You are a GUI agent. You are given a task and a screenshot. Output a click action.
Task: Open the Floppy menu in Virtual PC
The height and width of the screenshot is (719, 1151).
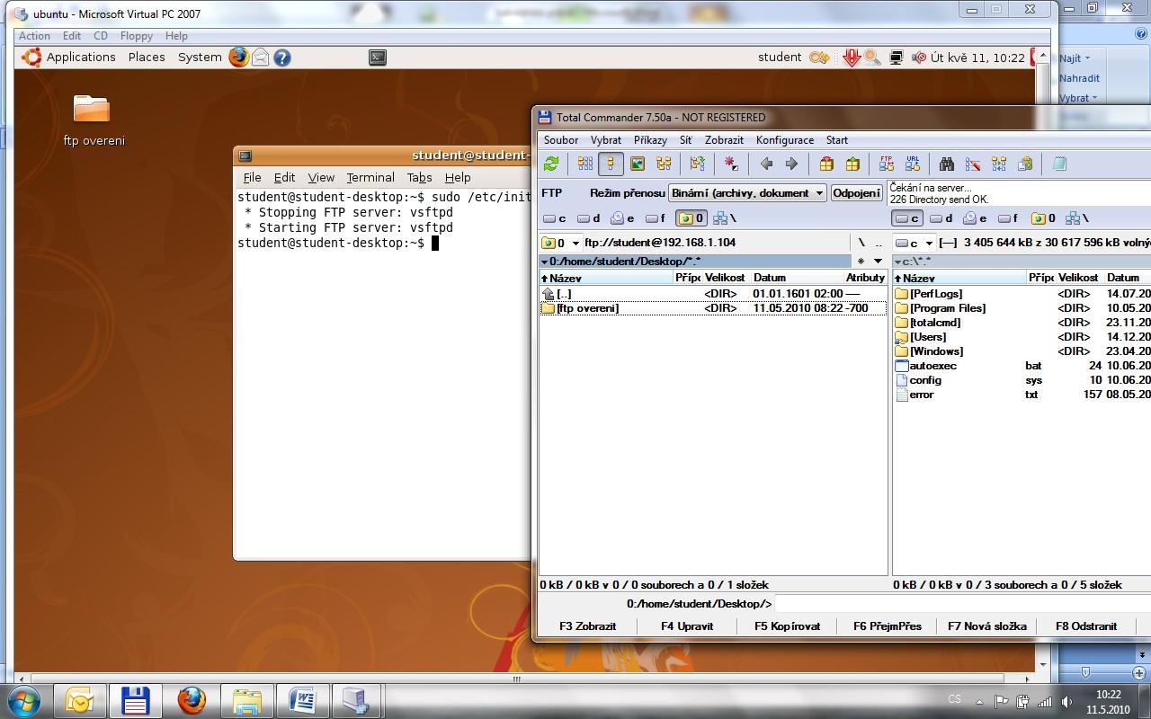point(137,36)
